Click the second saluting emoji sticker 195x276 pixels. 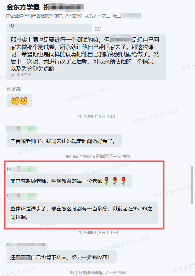[x=23, y=101]
